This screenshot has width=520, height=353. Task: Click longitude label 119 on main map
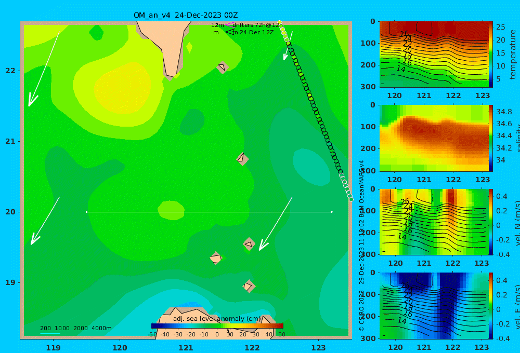(x=53, y=348)
